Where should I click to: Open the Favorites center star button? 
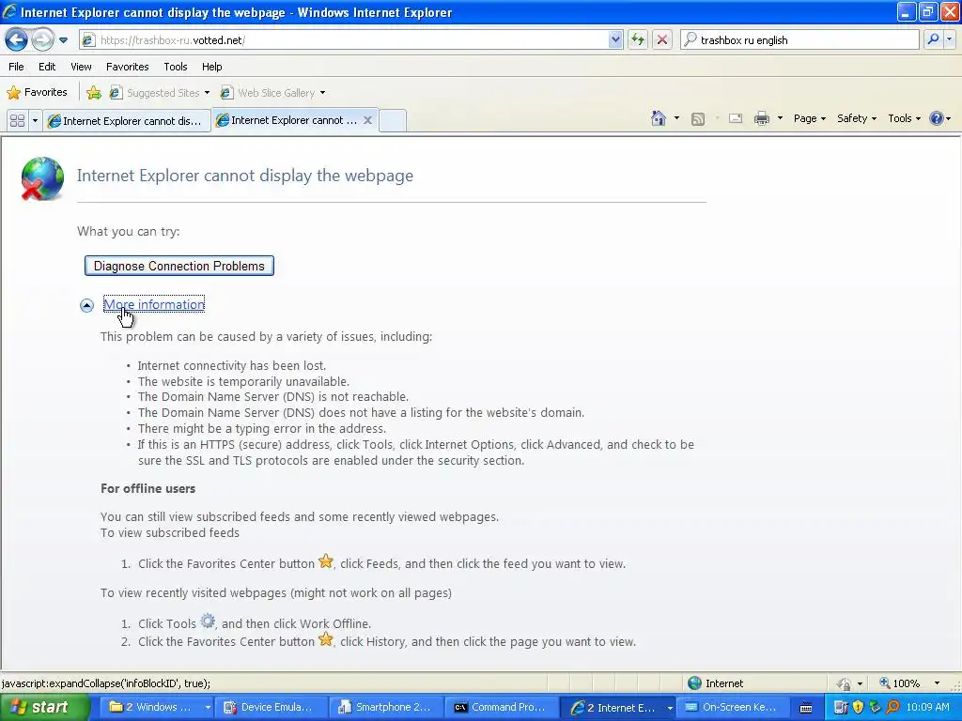tap(37, 93)
